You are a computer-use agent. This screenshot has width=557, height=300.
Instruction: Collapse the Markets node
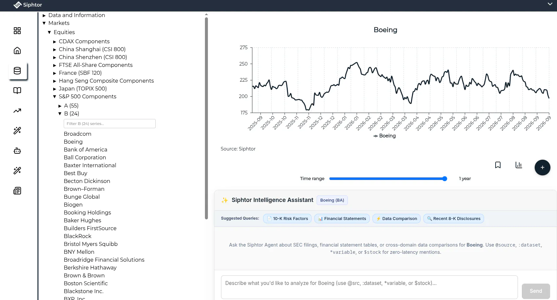(x=44, y=23)
